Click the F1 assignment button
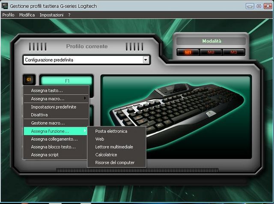Image resolution: width=274 pixels, height=204 pixels. point(66,80)
